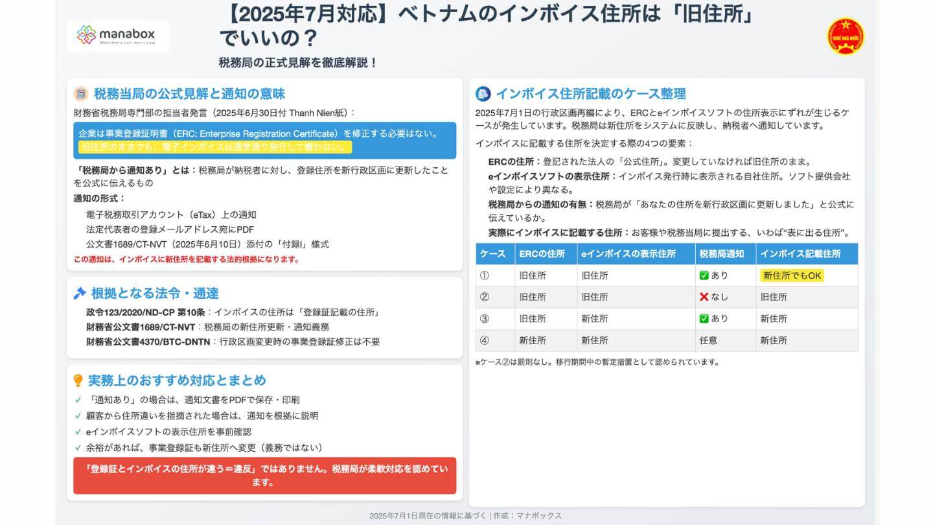Click the table header ケース
The image size is (933, 525).
495,254
